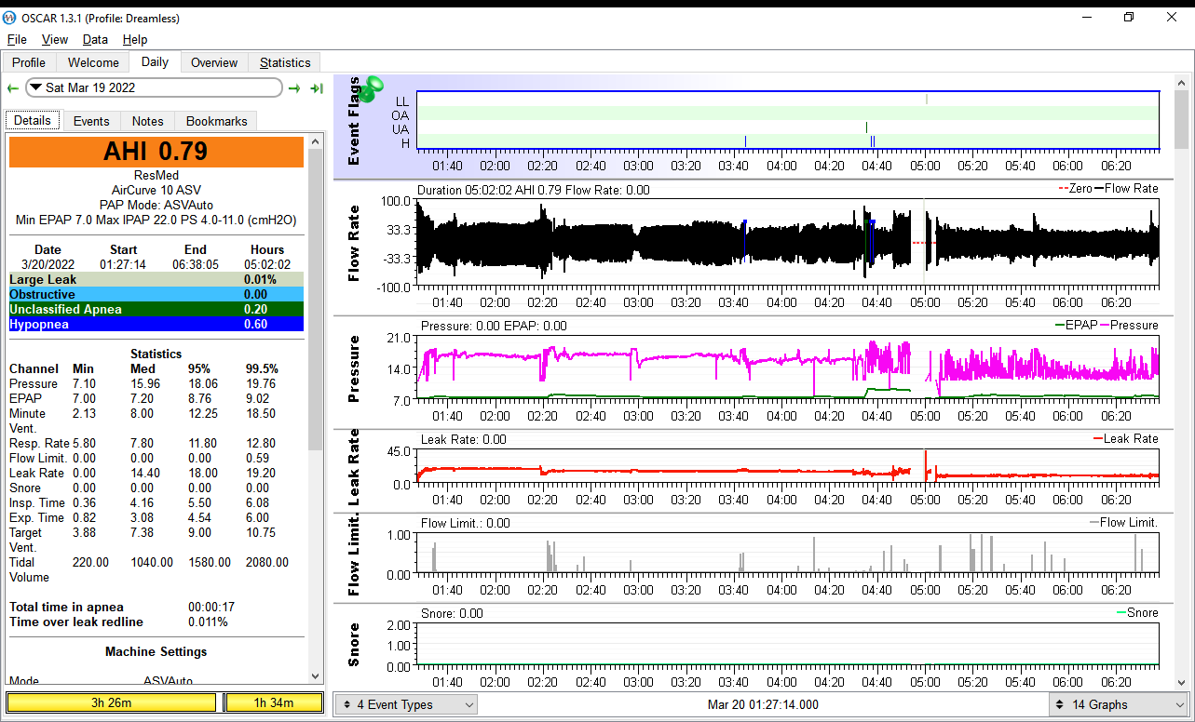
Task: Switch to the Statistics tab
Action: point(285,62)
